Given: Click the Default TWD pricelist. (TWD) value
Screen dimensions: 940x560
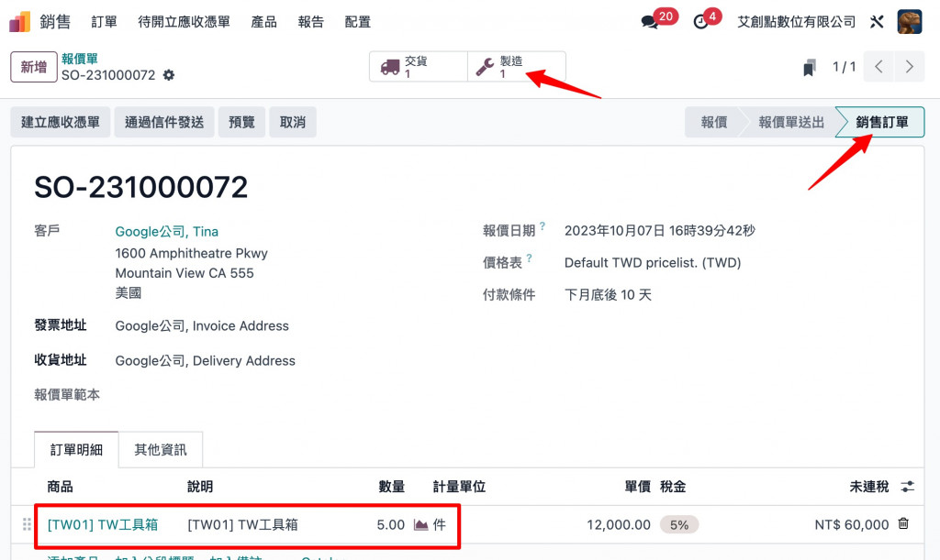Looking at the screenshot, I should (653, 263).
